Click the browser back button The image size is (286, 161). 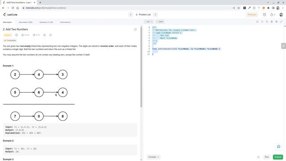pyautogui.click(x=3, y=8)
